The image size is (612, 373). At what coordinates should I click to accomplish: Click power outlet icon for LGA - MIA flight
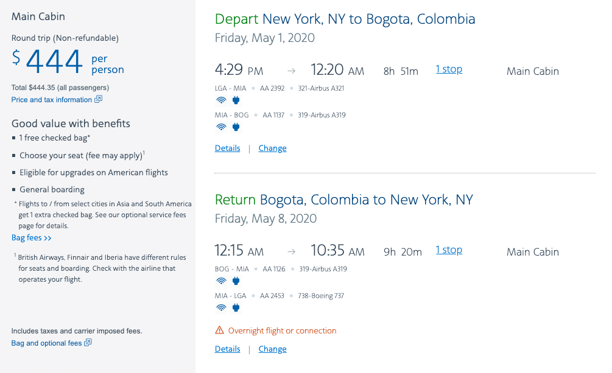pyautogui.click(x=236, y=100)
